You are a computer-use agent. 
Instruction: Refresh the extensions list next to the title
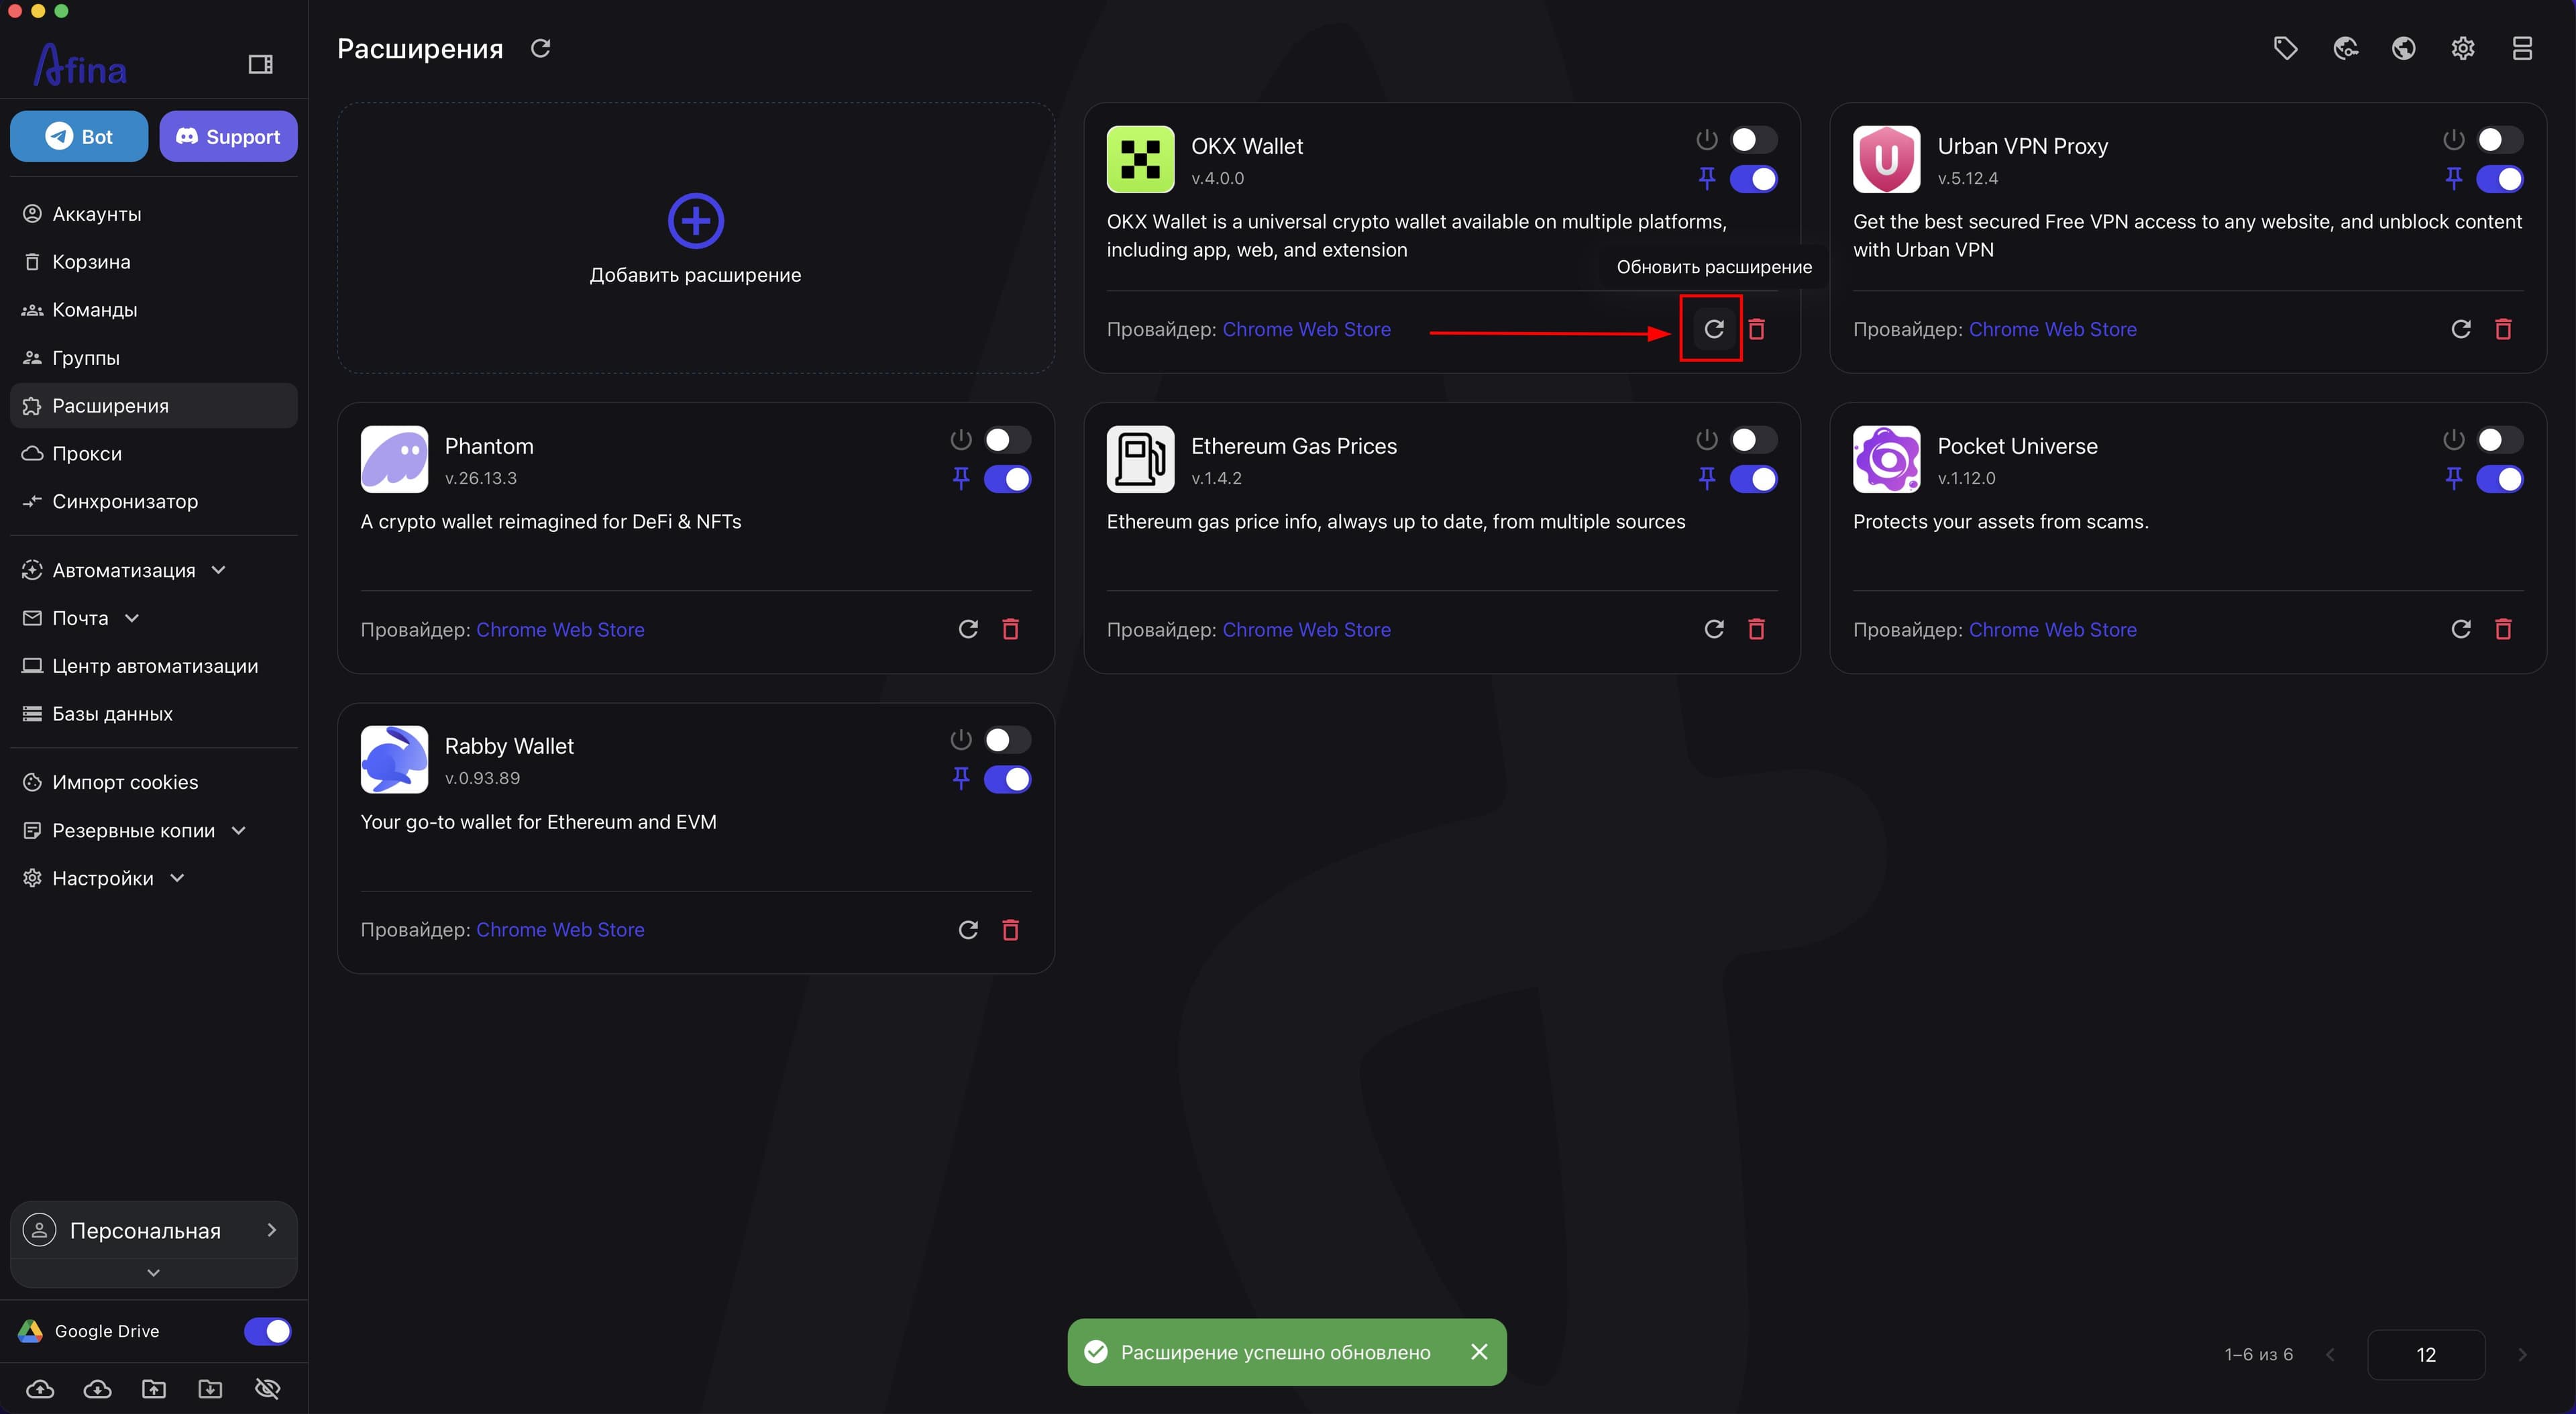point(540,48)
